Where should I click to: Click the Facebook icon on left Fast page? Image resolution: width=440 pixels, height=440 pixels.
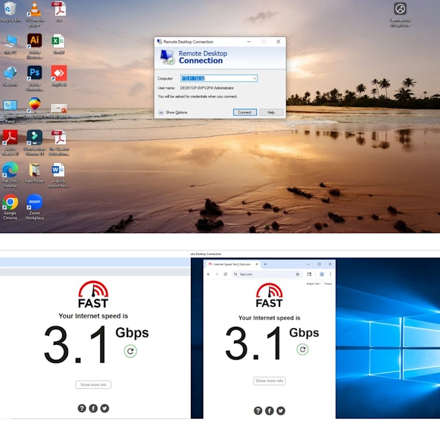pyautogui.click(x=93, y=408)
